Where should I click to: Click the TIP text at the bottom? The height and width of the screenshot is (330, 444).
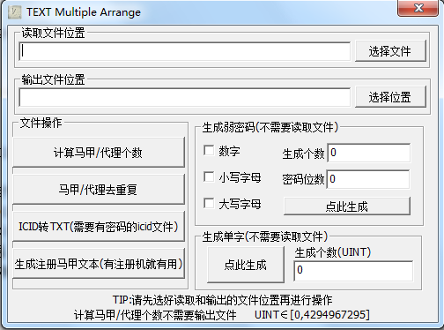pyautogui.click(x=222, y=300)
